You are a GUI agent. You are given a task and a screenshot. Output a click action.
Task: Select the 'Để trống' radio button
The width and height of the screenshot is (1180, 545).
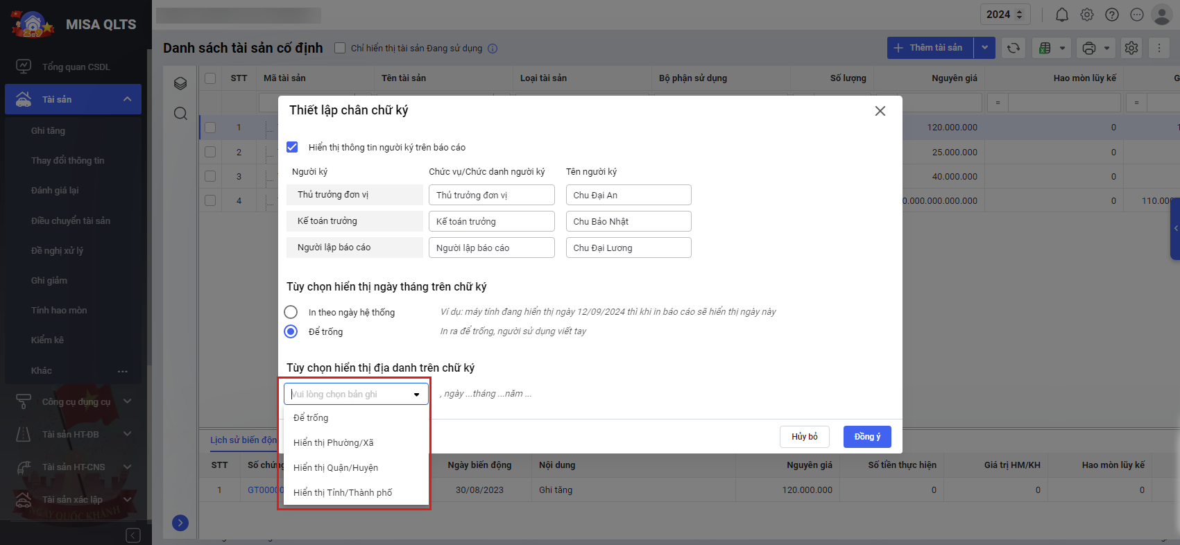pyautogui.click(x=291, y=331)
